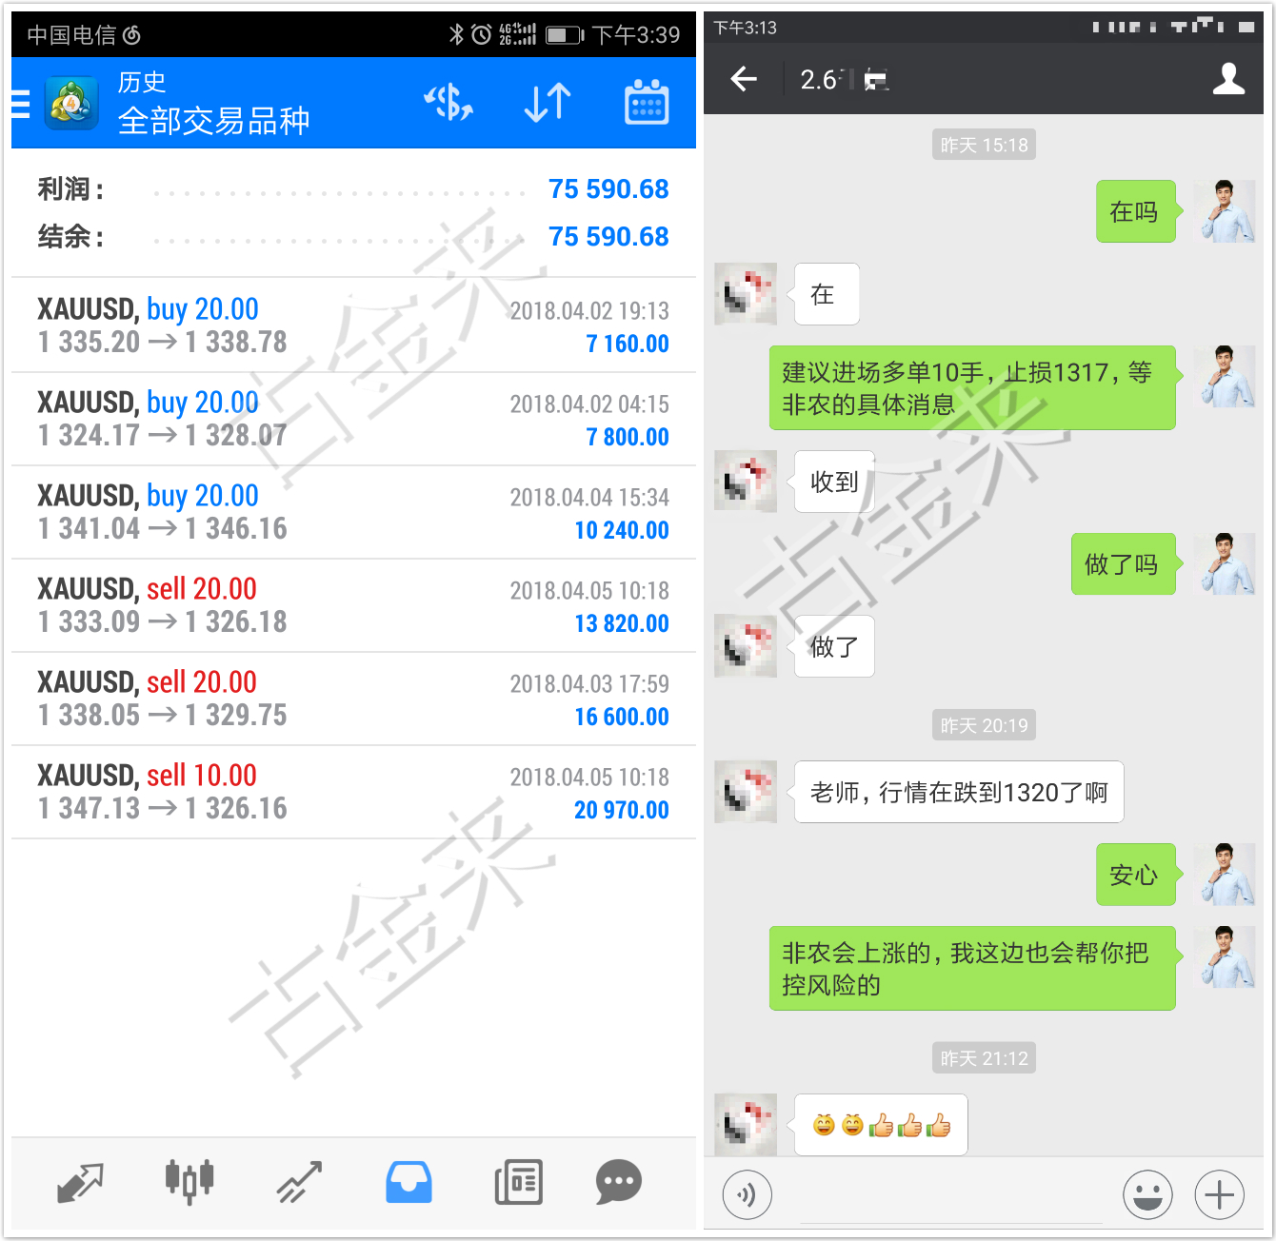The image size is (1276, 1241).
Task: Open the currency symbol filter icon
Action: coord(449,103)
